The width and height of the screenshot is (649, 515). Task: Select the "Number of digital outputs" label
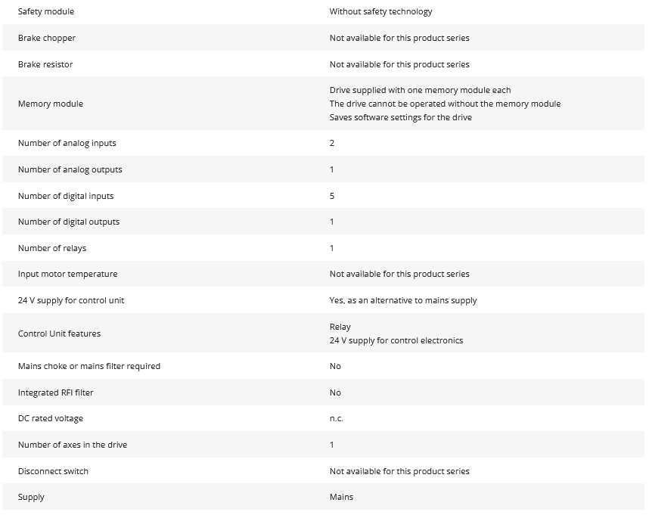click(x=69, y=222)
